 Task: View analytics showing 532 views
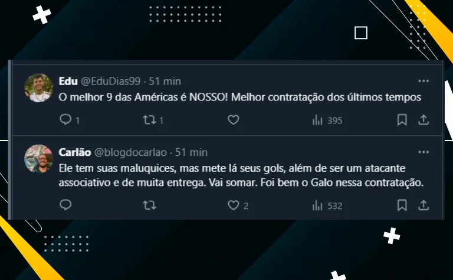[327, 206]
